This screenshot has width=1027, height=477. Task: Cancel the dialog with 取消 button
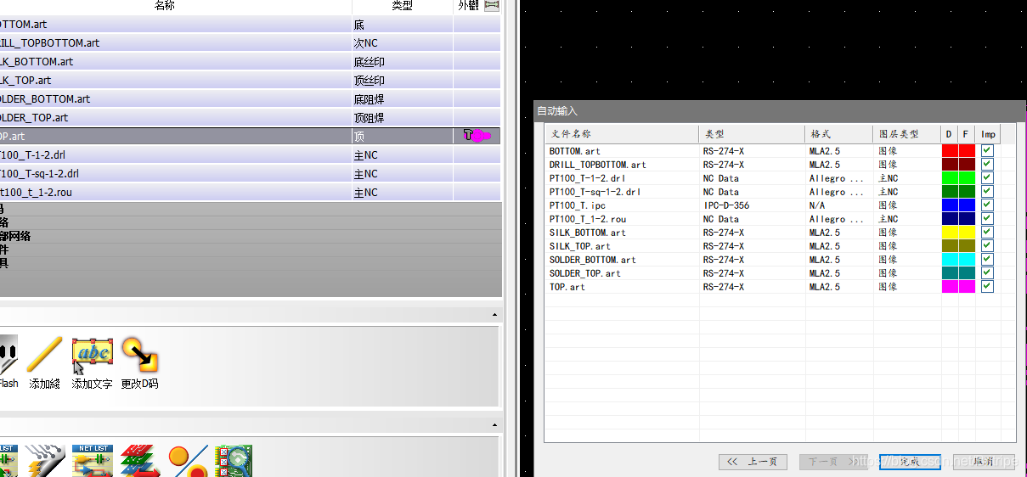click(984, 462)
